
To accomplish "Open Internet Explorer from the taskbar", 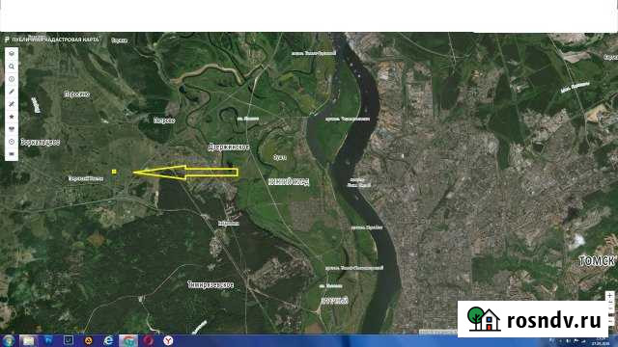I will [x=108, y=340].
